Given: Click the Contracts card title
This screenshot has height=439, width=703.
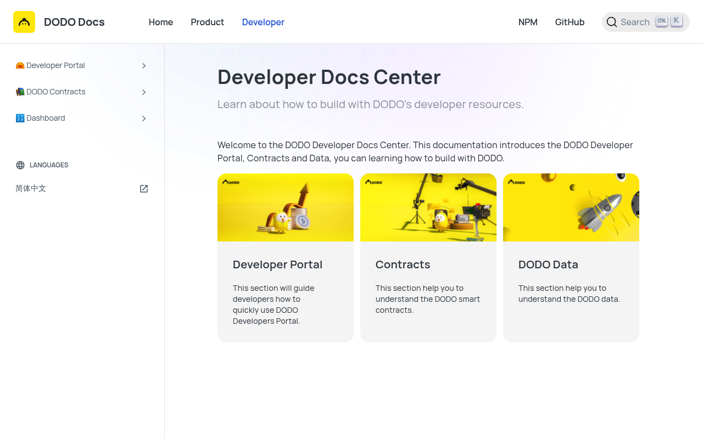Looking at the screenshot, I should (403, 264).
